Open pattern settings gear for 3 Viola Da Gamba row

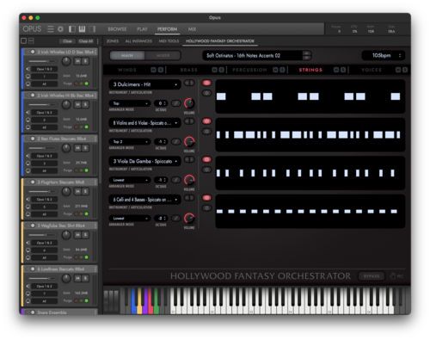click(206, 170)
